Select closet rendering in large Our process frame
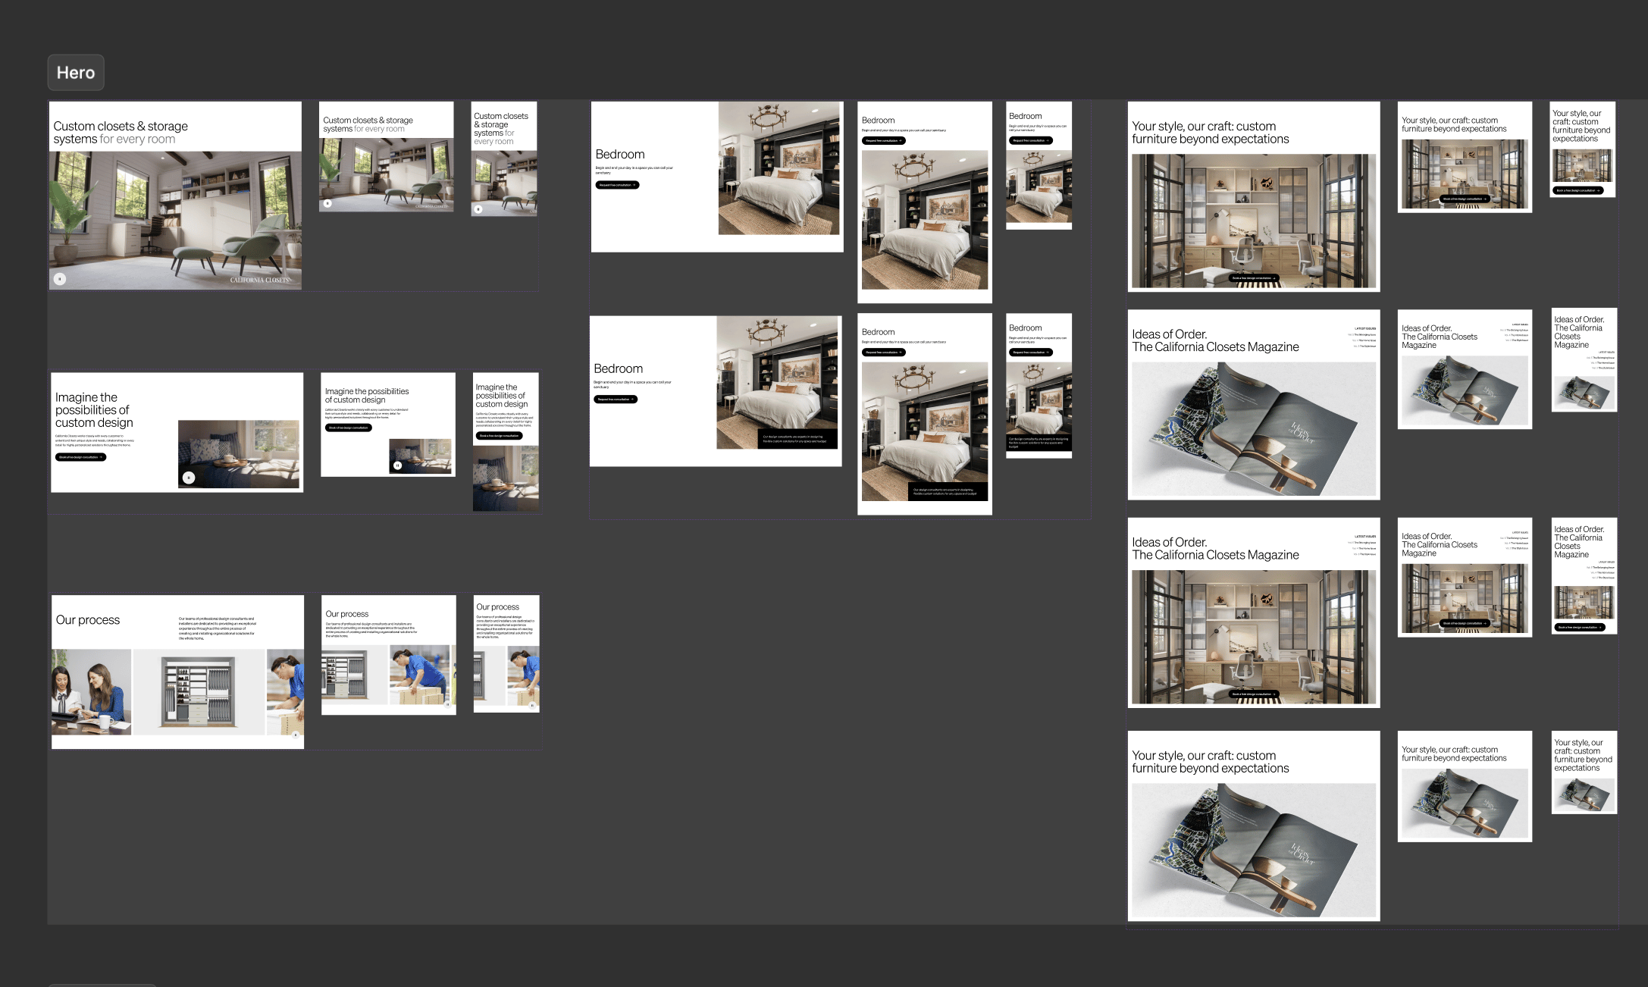 tap(199, 692)
